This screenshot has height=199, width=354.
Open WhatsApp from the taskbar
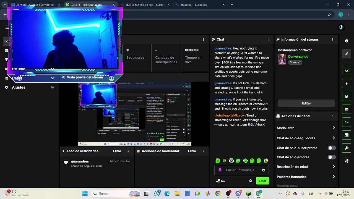tap(158, 193)
